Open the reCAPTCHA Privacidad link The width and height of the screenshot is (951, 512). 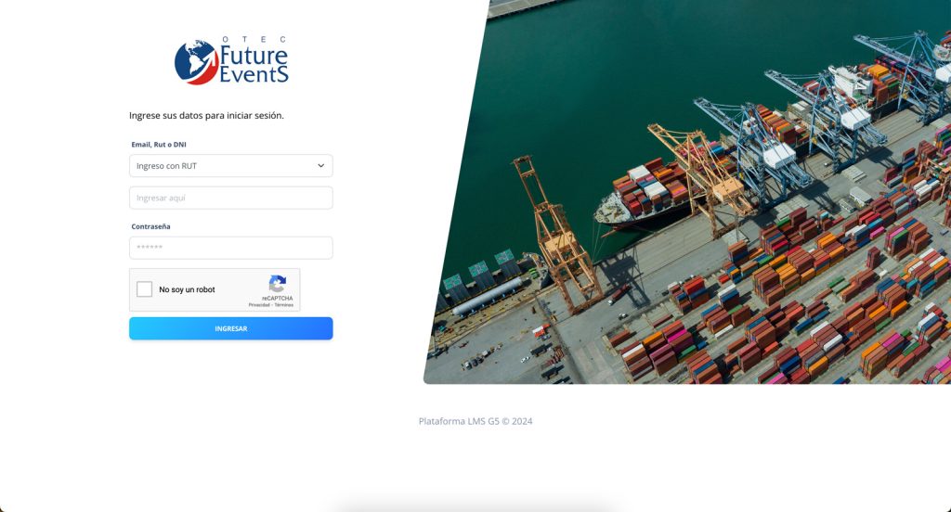pyautogui.click(x=259, y=305)
